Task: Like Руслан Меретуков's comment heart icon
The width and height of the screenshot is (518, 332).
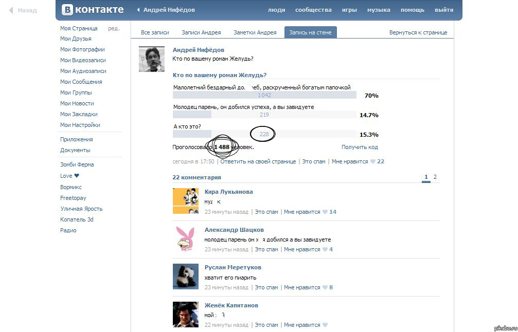Action: coord(325,287)
